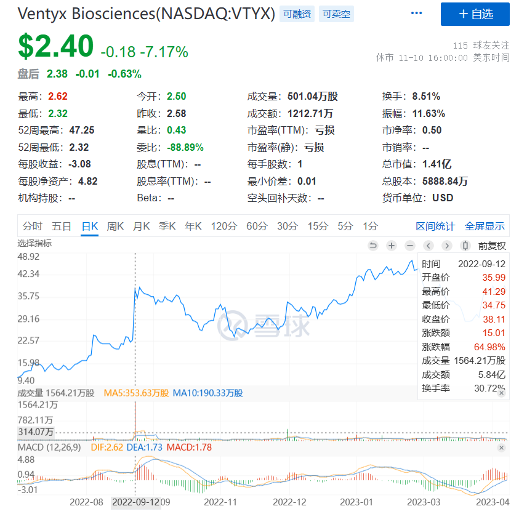This screenshot has width=519, height=514.
Task: Switch to the 120分 chart tab
Action: pyautogui.click(x=224, y=226)
